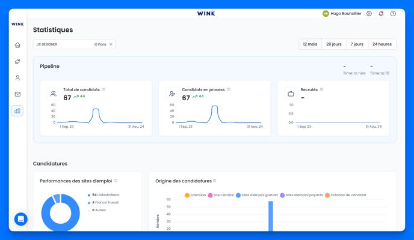
Task: Open the candidates profile sidebar icon
Action: 17,78
